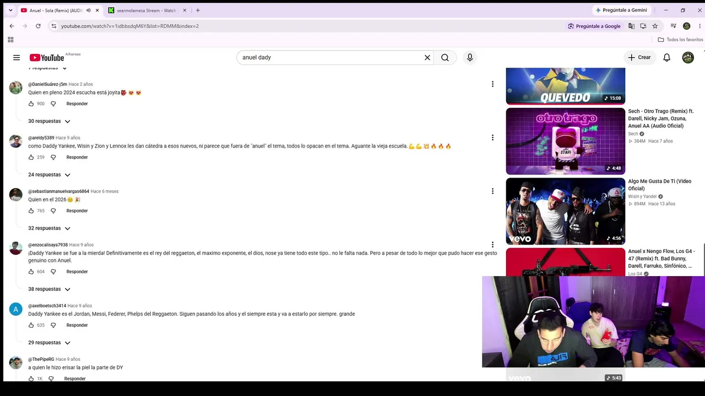The image size is (705, 396).
Task: Mute the Anuel tab audio icon
Action: (88, 10)
